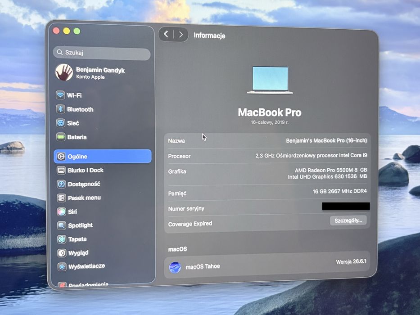Open the Sieć settings label

(x=73, y=123)
